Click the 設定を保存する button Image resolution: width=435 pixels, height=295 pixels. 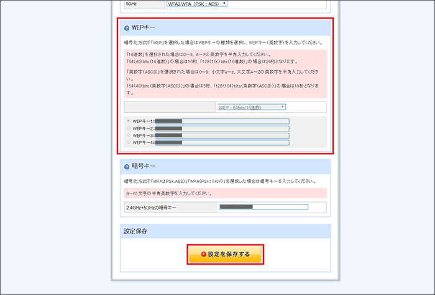pyautogui.click(x=225, y=254)
